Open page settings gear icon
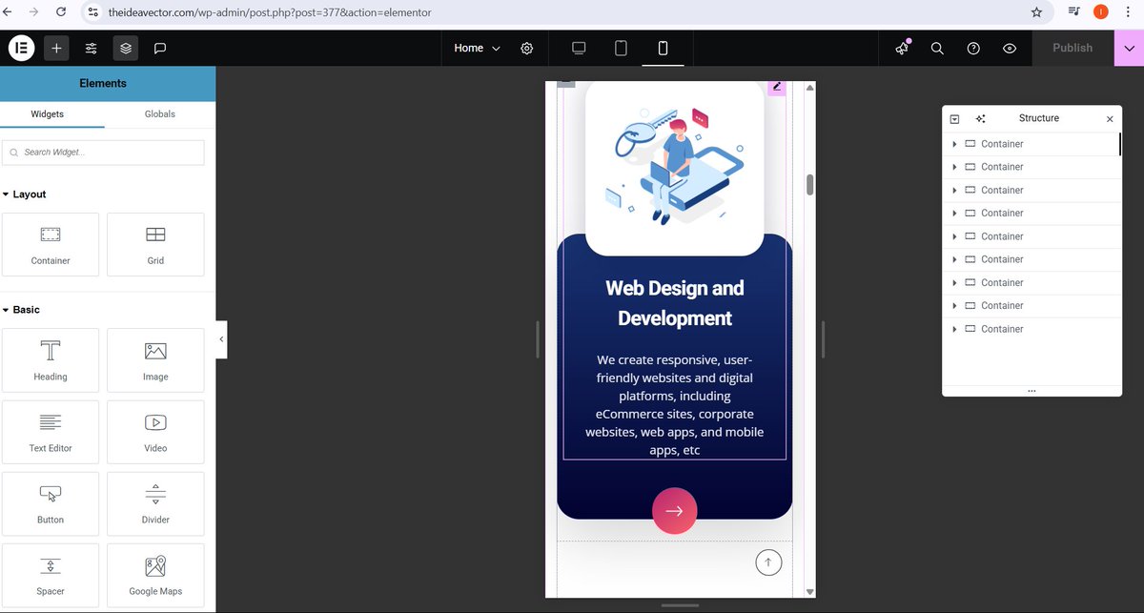The image size is (1144, 613). [527, 48]
